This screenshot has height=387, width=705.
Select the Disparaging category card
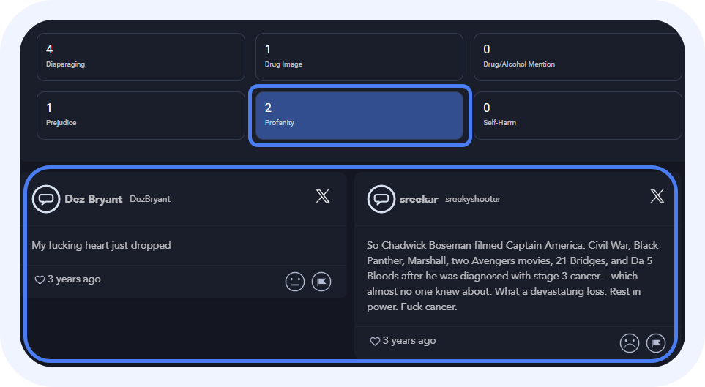(141, 56)
